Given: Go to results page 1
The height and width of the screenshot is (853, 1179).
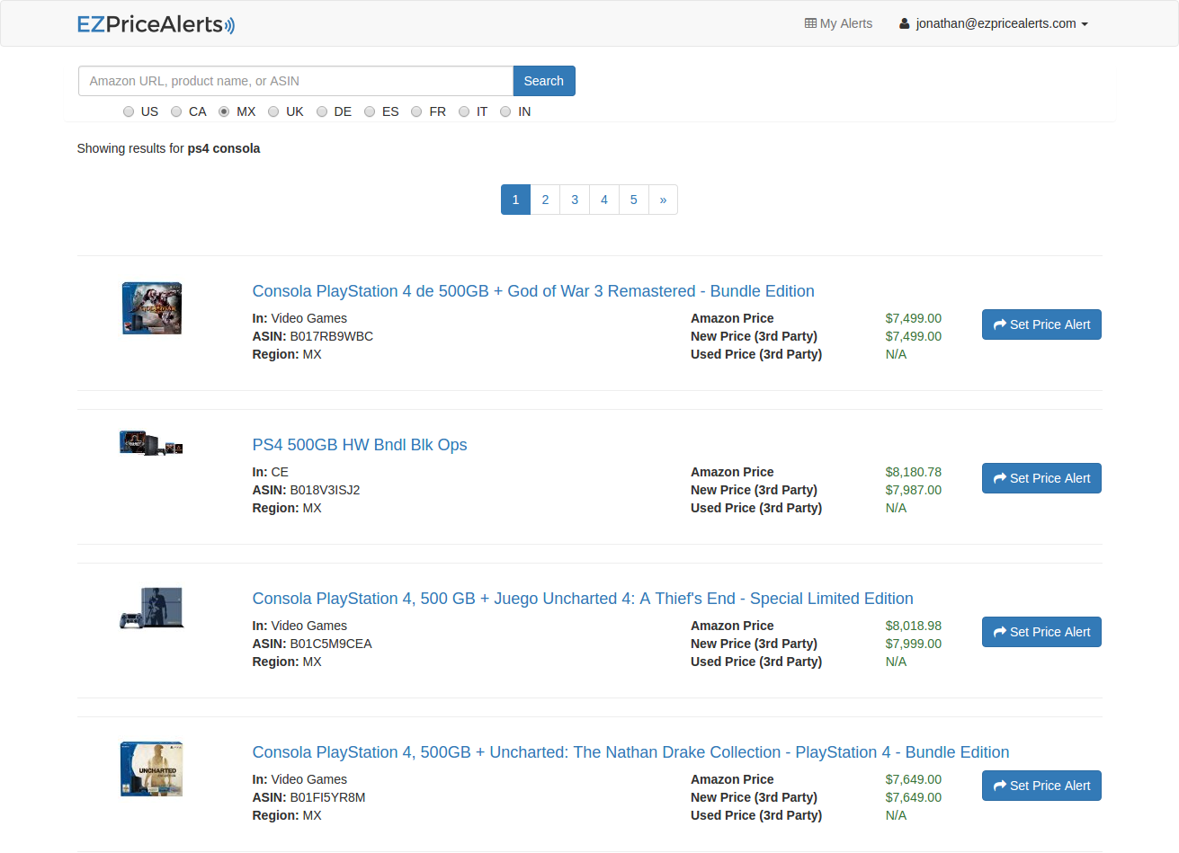Looking at the screenshot, I should coord(515,200).
